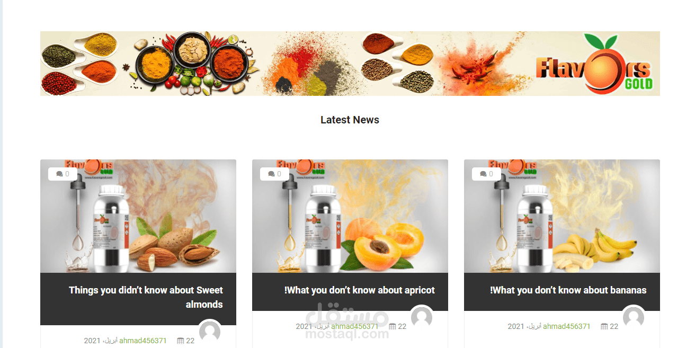Viewport: 695px width, 348px height.
Task: Click calendar date icon under almonds post
Action: [x=181, y=341]
